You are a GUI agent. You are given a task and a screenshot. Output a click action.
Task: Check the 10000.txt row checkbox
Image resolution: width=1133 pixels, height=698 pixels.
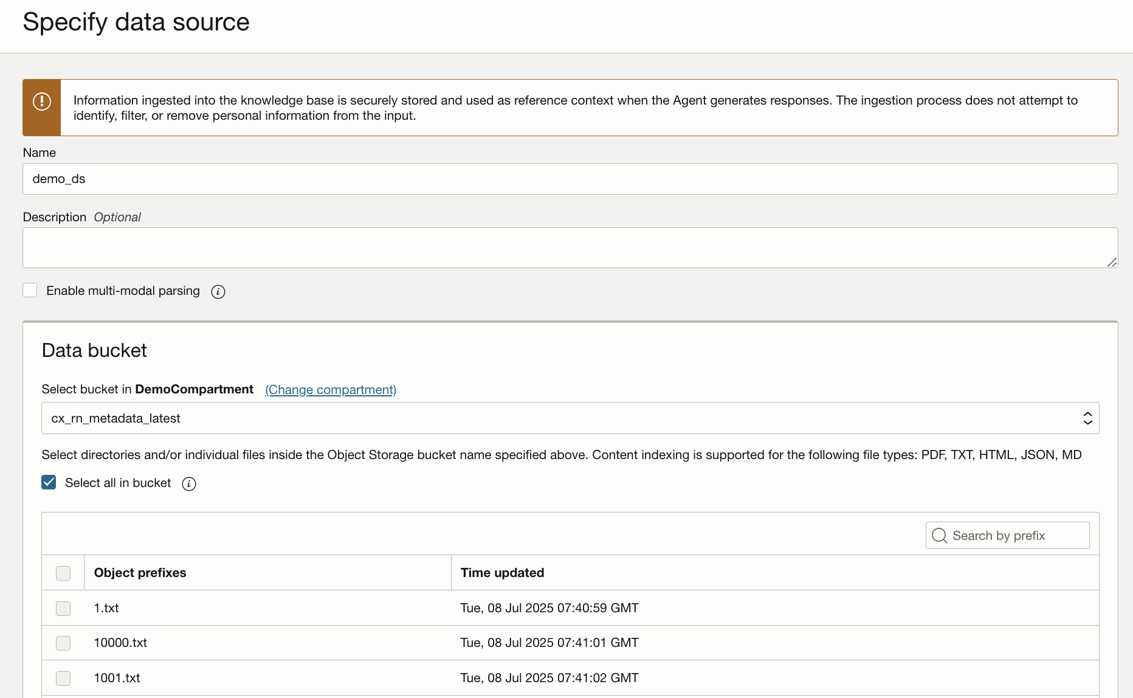(x=63, y=643)
